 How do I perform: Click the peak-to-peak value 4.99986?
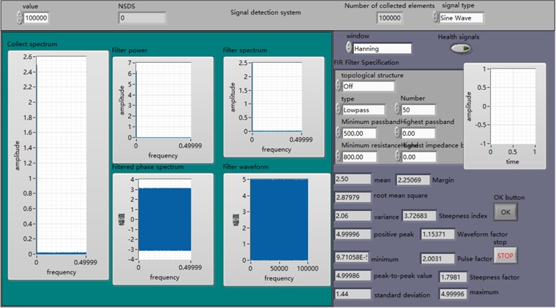coord(353,275)
